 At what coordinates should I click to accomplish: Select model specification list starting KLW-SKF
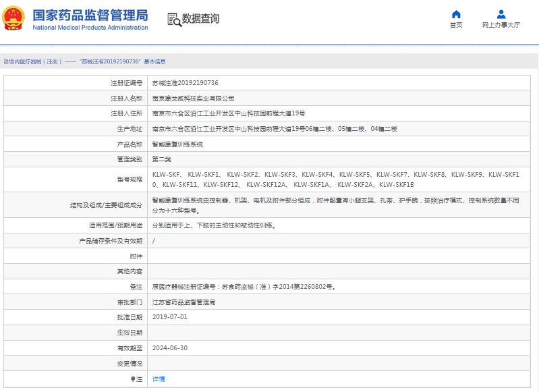coord(336,179)
